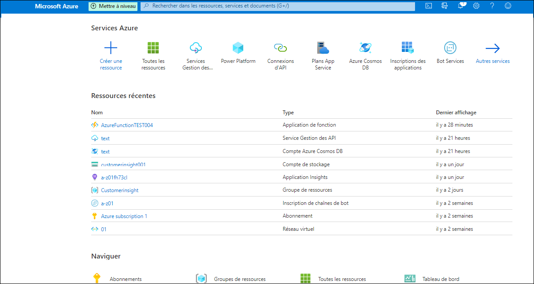The image size is (534, 284).
Task: Click the Services Gestion des API icon
Action: point(196,47)
